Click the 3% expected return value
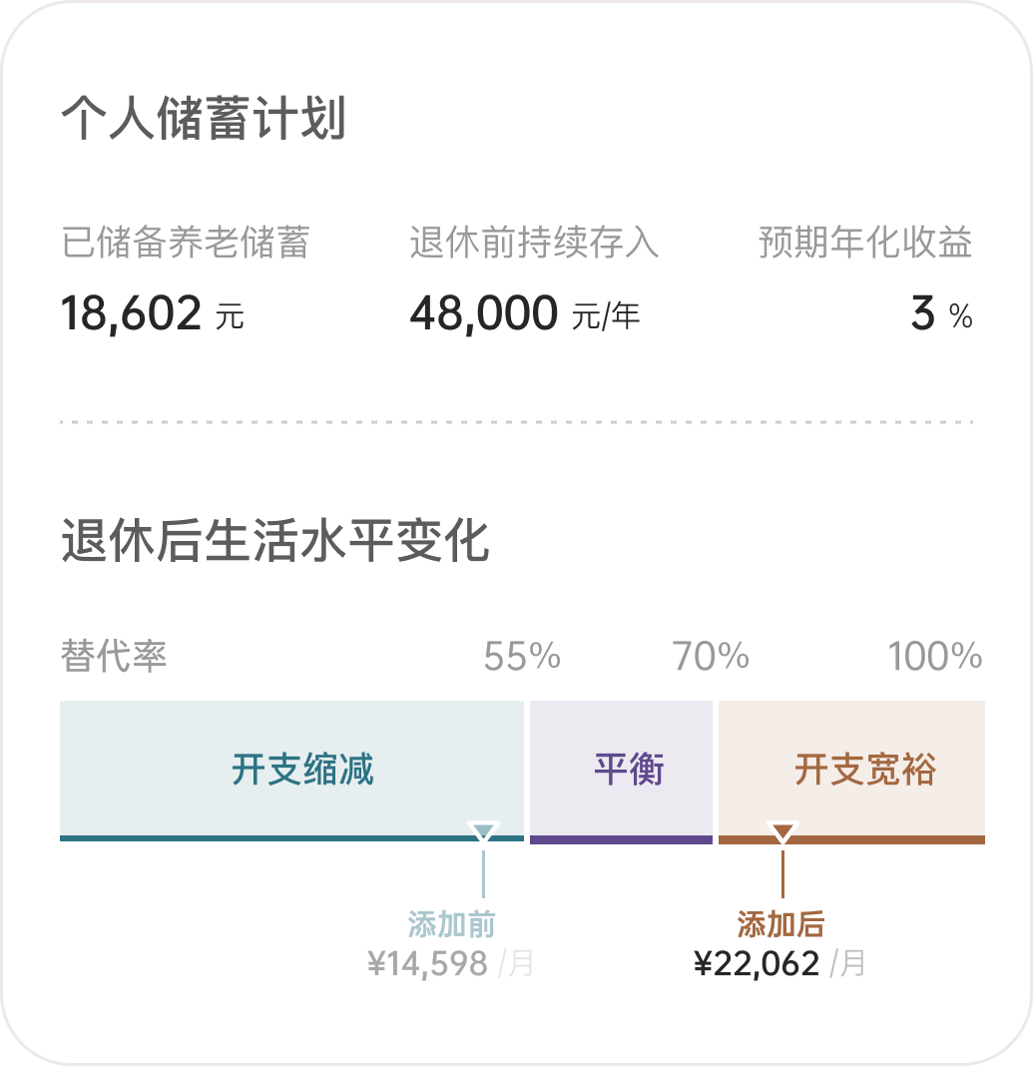The image size is (1033, 1066). 923,313
